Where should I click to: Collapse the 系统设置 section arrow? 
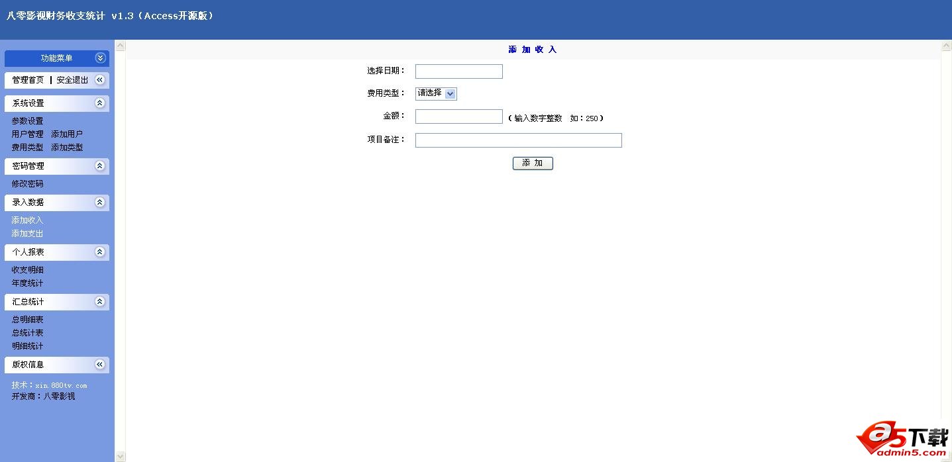(100, 103)
